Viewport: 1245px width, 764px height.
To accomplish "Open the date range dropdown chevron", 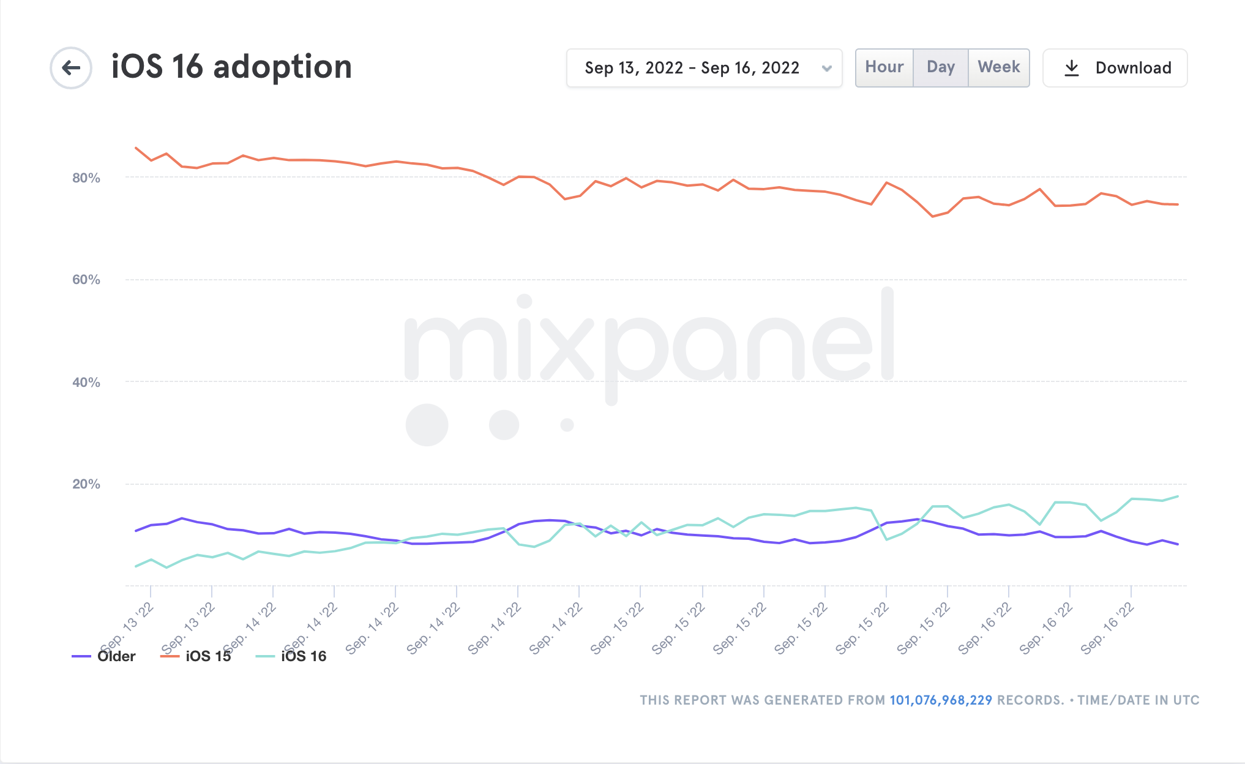I will click(827, 68).
